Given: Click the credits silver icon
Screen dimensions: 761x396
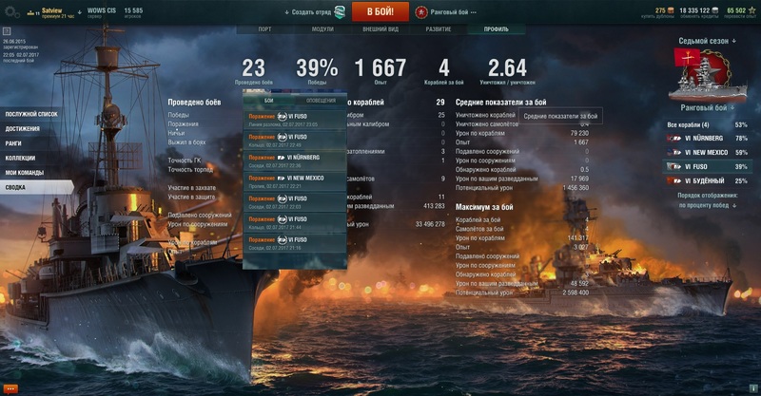Looking at the screenshot, I should point(715,10).
